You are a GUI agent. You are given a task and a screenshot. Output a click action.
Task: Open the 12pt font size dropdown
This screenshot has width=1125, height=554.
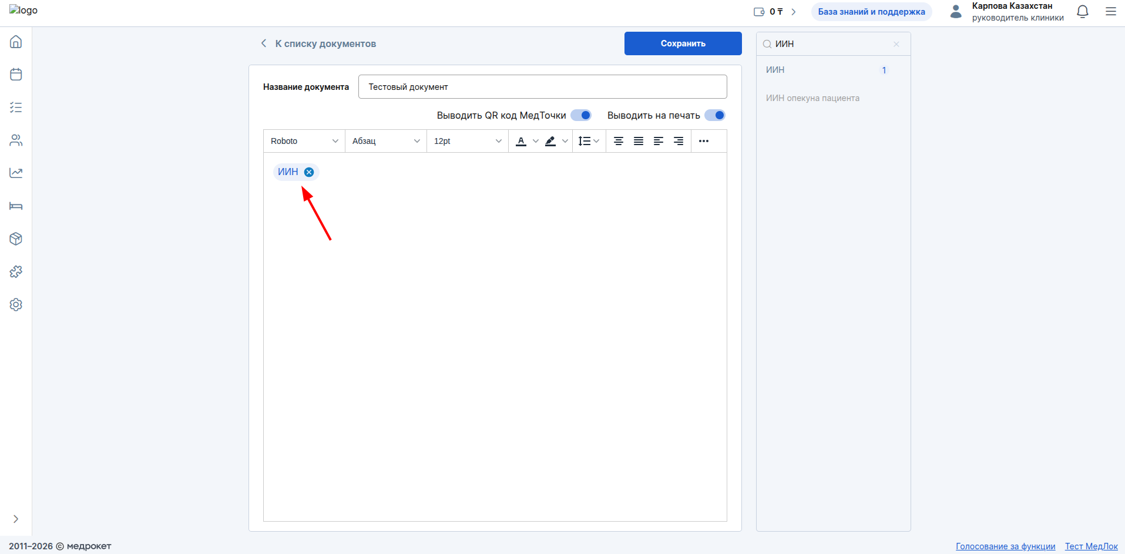[x=468, y=141]
